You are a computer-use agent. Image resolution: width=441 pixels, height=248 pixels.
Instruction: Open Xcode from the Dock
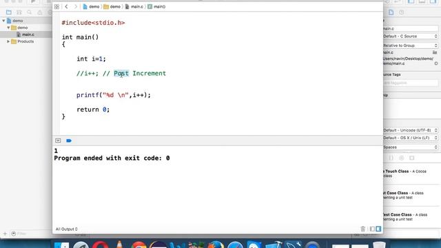click(x=274, y=245)
